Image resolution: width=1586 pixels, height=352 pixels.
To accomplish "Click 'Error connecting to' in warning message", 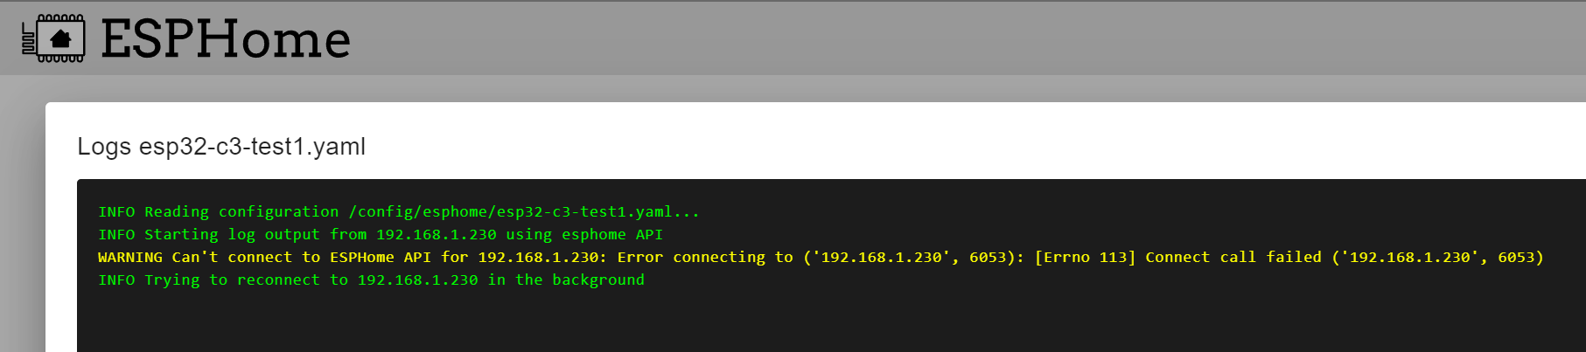I will point(704,258).
